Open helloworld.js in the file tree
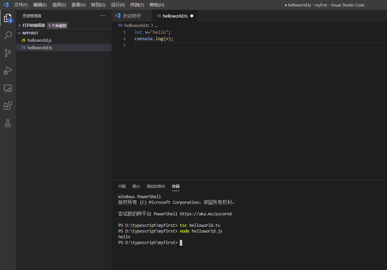387x270 pixels. pyautogui.click(x=40, y=40)
